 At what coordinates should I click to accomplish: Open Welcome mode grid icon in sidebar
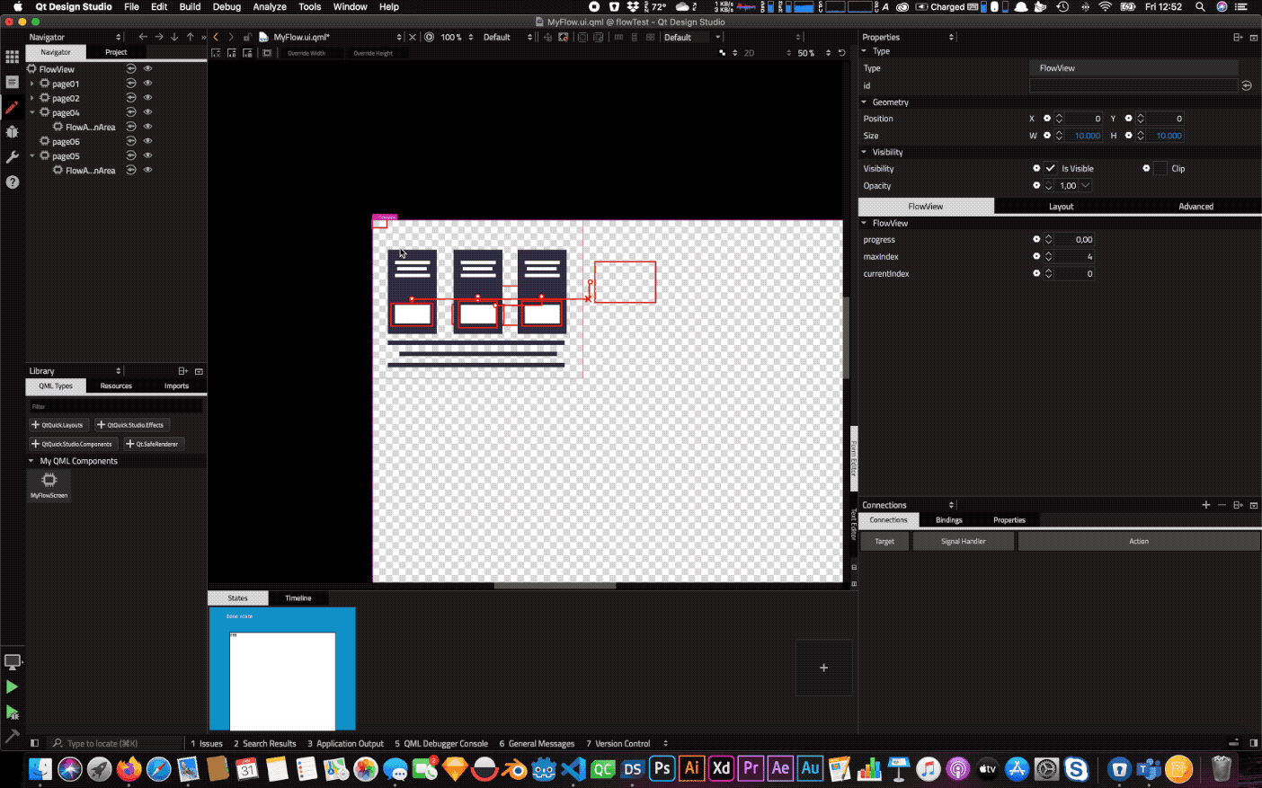(12, 57)
